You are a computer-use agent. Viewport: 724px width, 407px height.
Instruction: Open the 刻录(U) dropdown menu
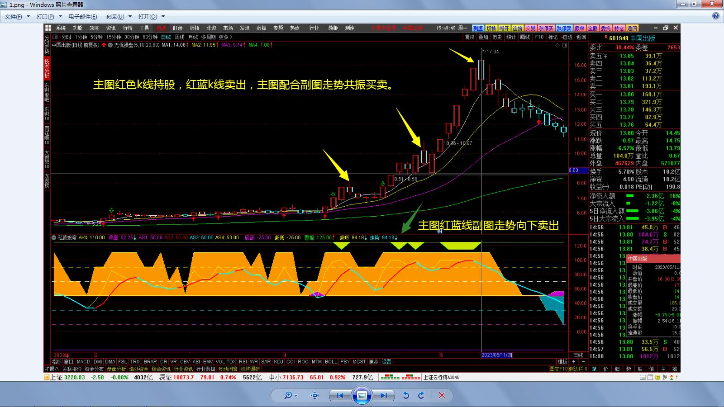point(119,17)
